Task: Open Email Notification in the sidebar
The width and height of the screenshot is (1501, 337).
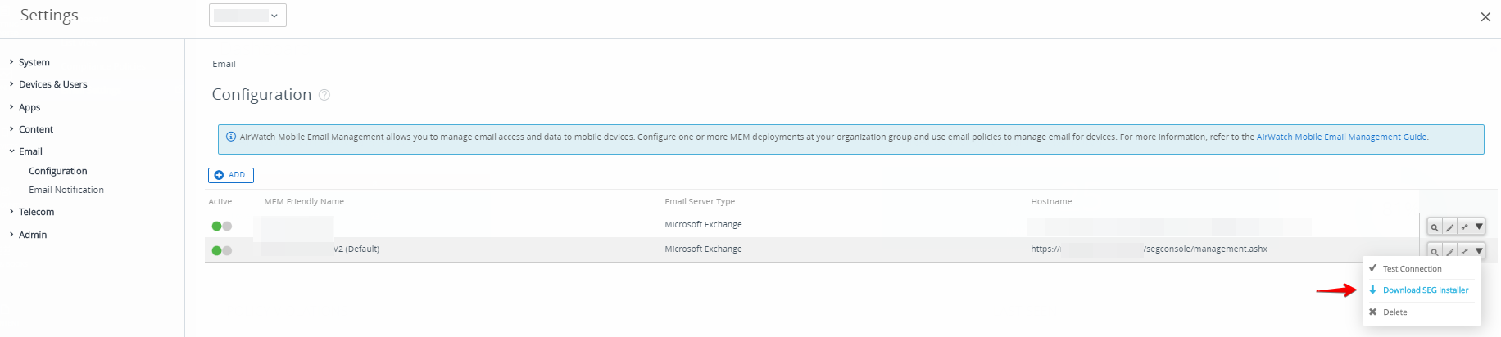Action: coord(66,190)
